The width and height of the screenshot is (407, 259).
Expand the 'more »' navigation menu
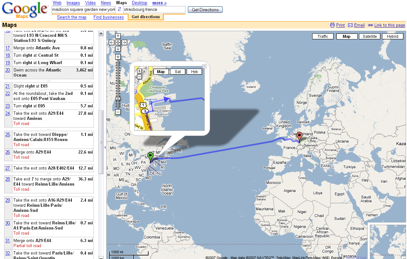[159, 3]
